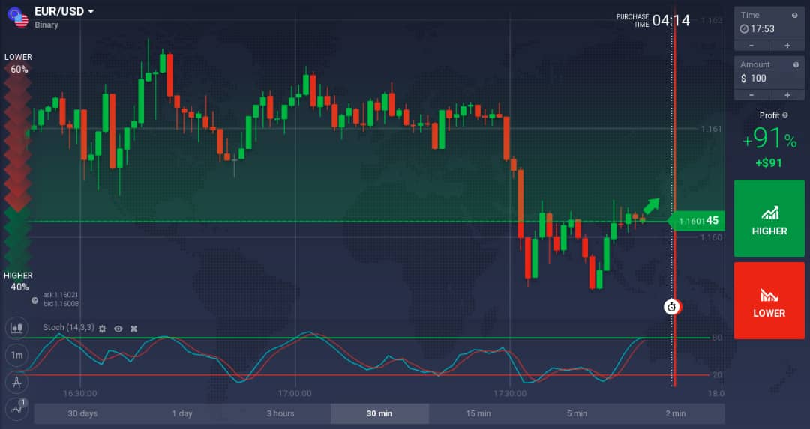Remove the Stoch indicator with X

click(x=134, y=329)
